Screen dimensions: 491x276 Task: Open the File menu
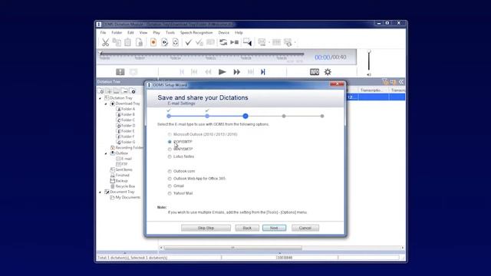click(x=103, y=32)
